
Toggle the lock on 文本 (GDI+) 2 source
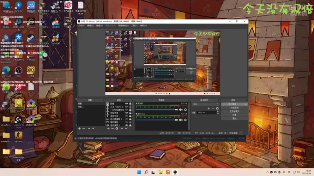tap(130, 107)
